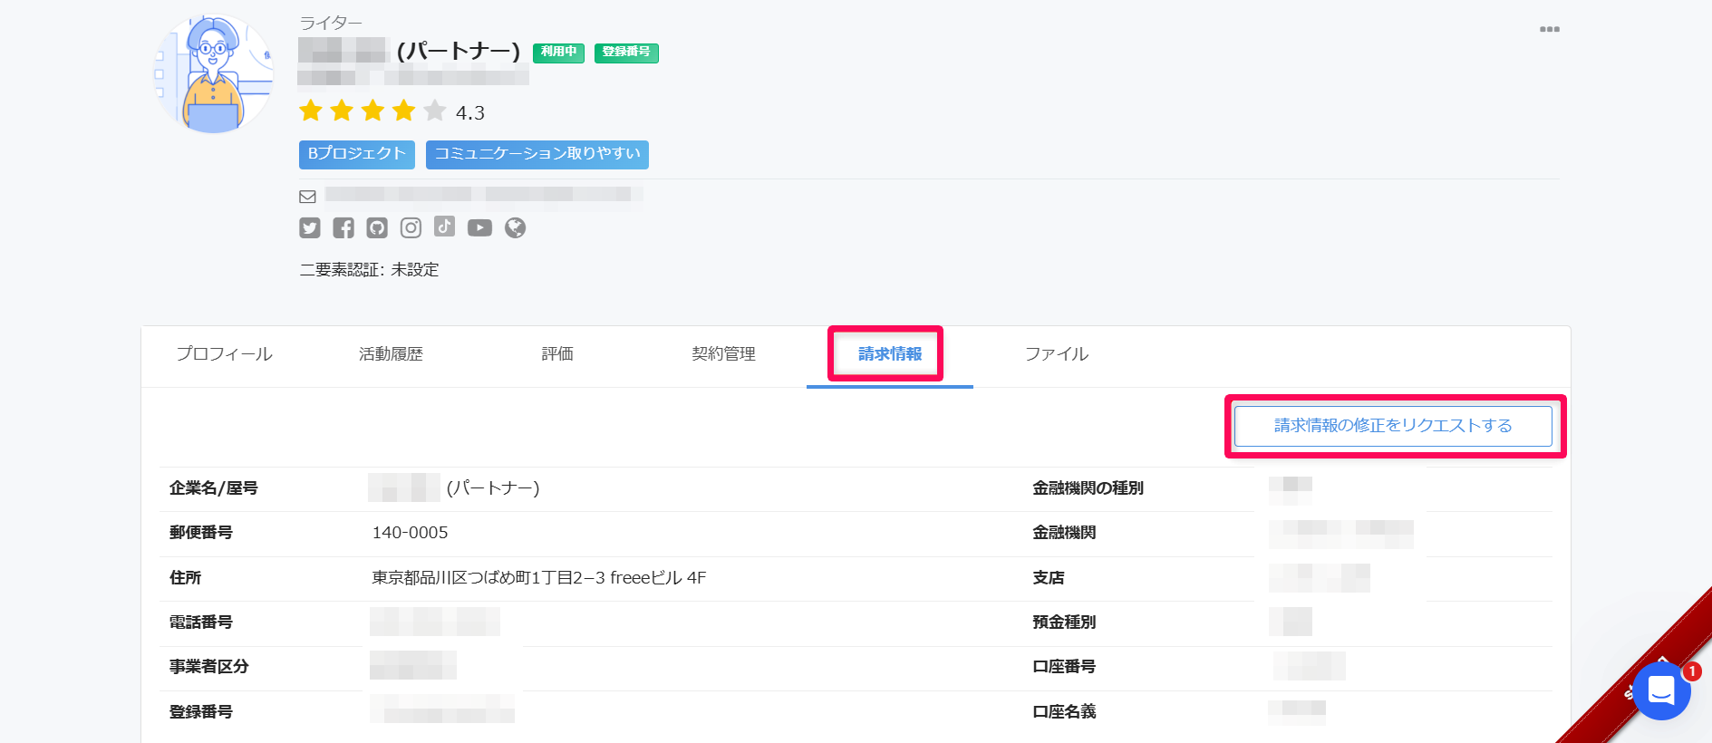1712x743 pixels.
Task: Click the 電話番号 label
Action: coord(201,622)
